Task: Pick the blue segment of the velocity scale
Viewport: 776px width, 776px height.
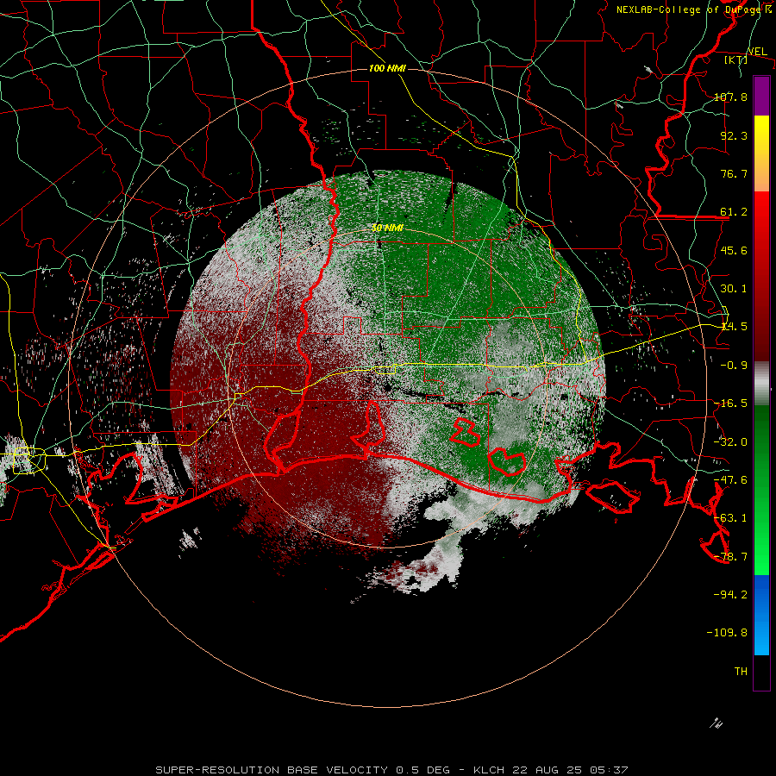Action: coord(761,615)
